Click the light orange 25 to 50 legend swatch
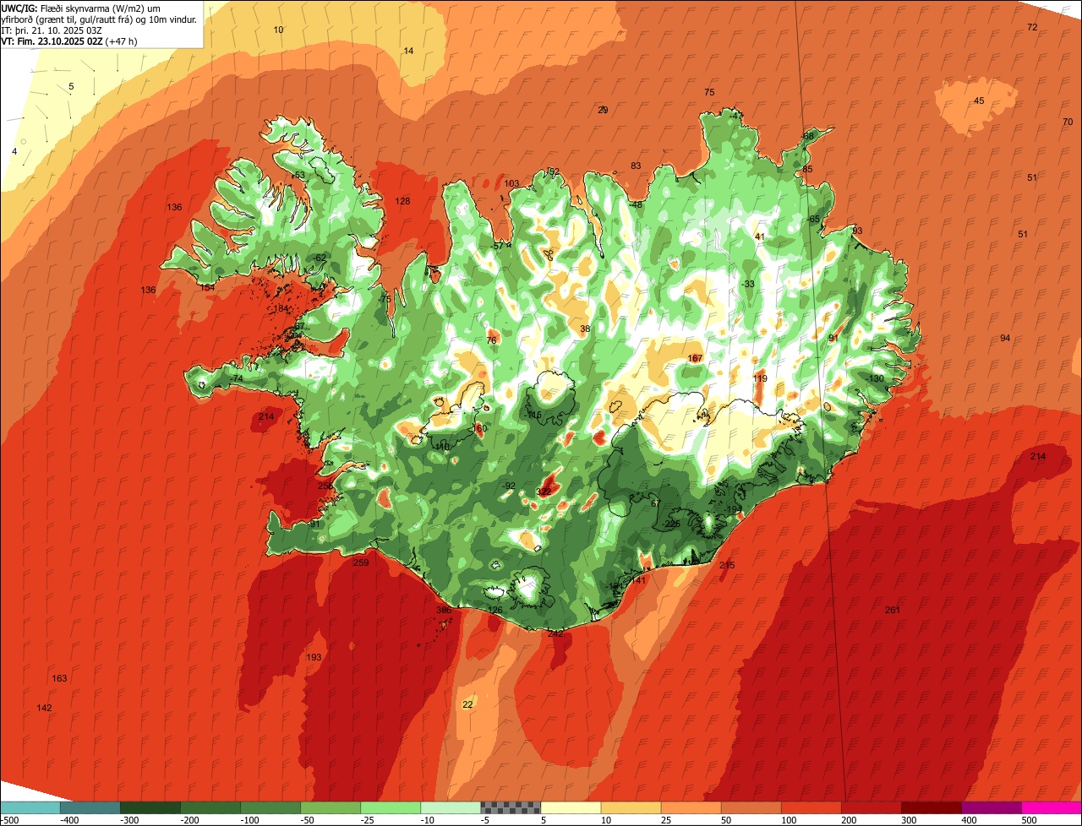 coord(691,807)
